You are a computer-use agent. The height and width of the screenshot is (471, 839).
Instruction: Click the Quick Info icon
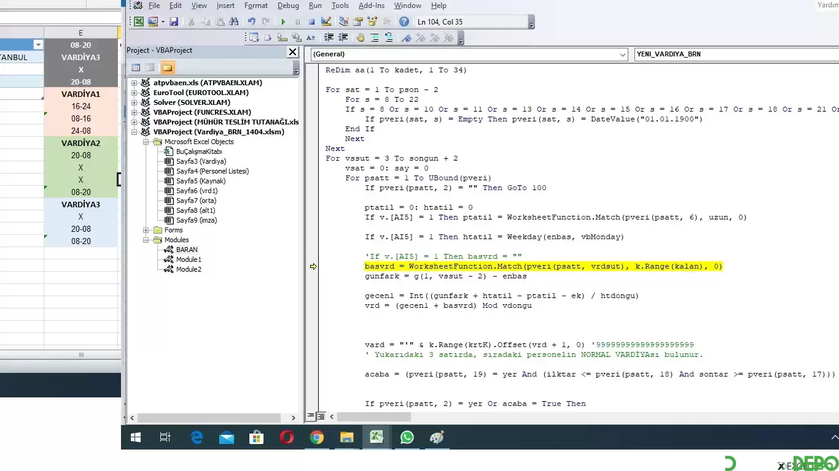coord(283,37)
